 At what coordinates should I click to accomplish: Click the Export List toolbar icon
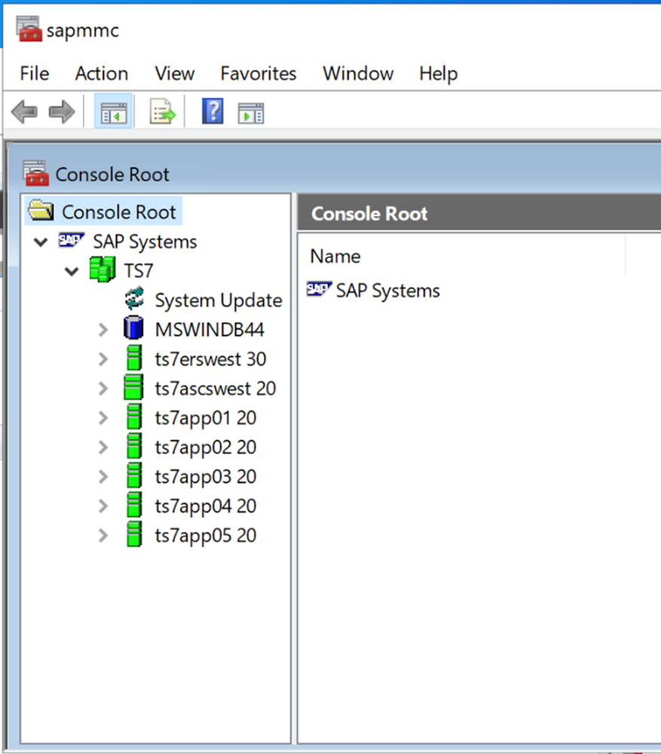click(163, 112)
